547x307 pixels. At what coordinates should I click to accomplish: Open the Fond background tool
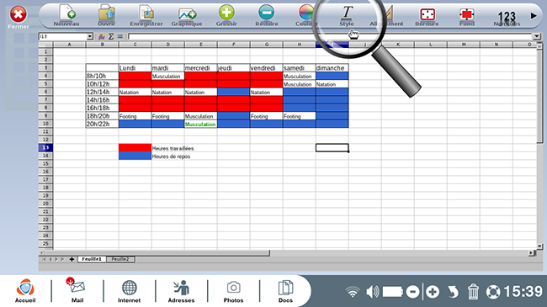tap(467, 16)
